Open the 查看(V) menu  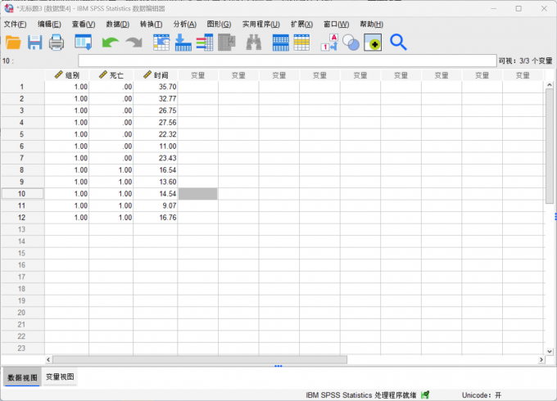point(84,24)
